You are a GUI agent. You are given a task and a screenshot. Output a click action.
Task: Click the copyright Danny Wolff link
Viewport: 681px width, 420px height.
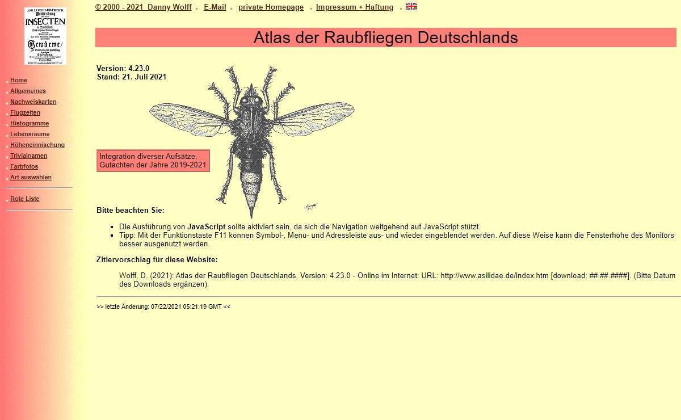143,7
